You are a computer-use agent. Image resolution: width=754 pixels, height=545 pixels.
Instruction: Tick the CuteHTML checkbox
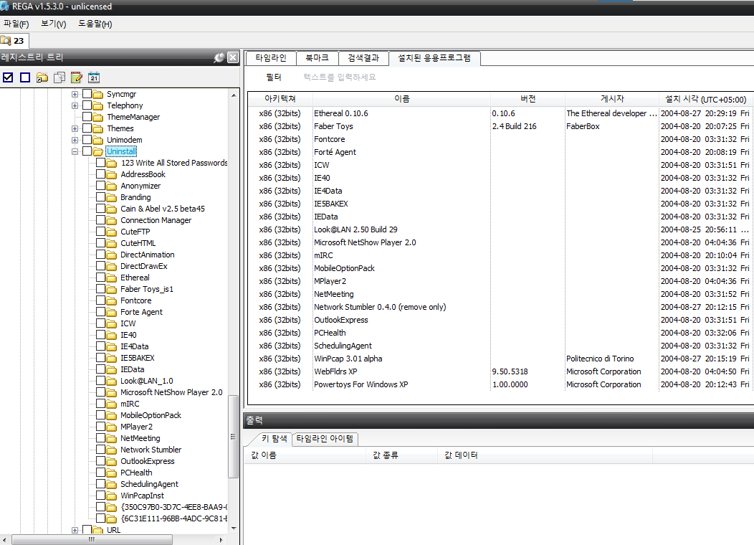pyautogui.click(x=100, y=243)
